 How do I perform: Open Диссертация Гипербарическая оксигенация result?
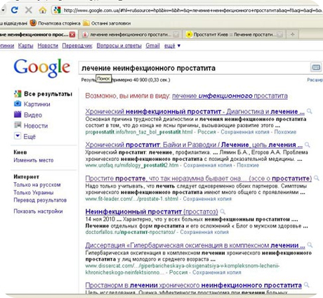[195, 245]
